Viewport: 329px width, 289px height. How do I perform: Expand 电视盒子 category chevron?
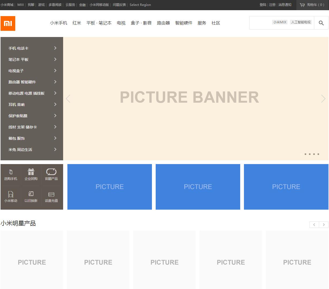pyautogui.click(x=55, y=71)
